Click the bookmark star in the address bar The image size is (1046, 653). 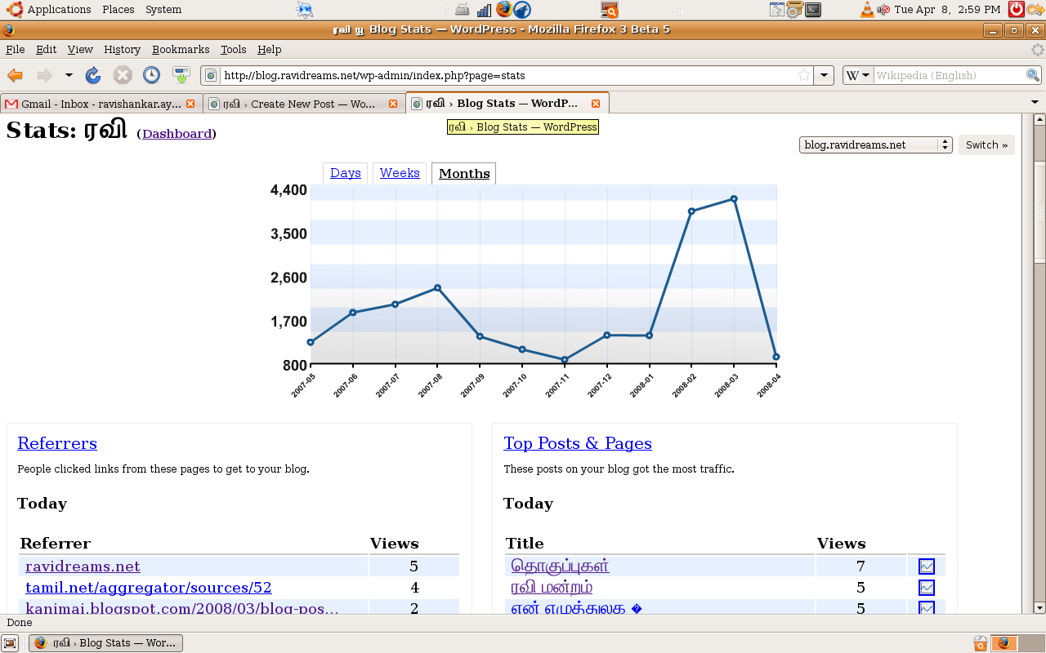(804, 75)
